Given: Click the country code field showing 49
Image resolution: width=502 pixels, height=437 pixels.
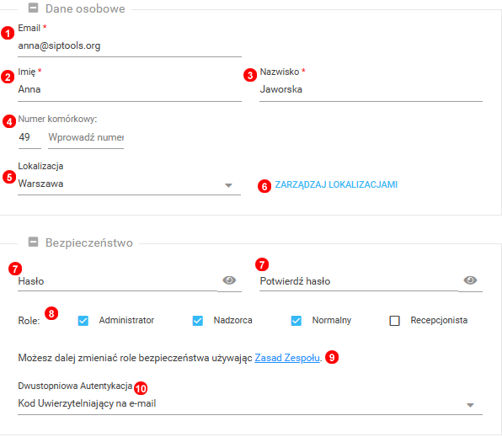Looking at the screenshot, I should (x=29, y=137).
